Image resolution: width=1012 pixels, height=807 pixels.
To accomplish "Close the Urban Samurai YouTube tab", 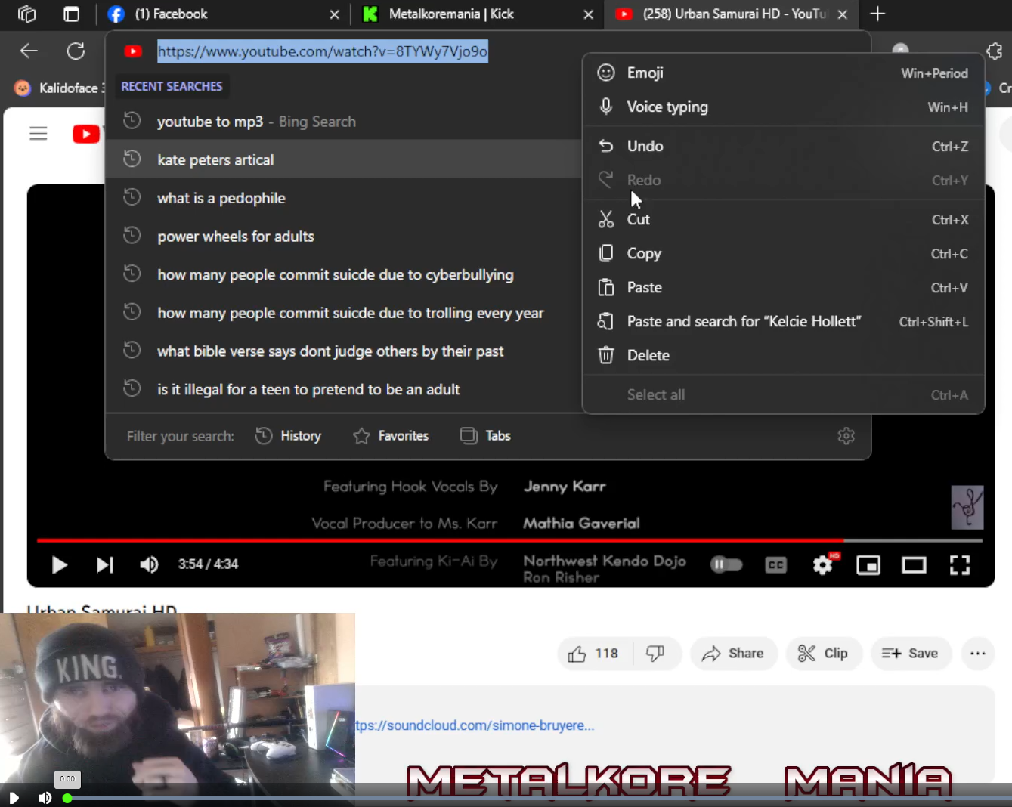I will click(843, 14).
